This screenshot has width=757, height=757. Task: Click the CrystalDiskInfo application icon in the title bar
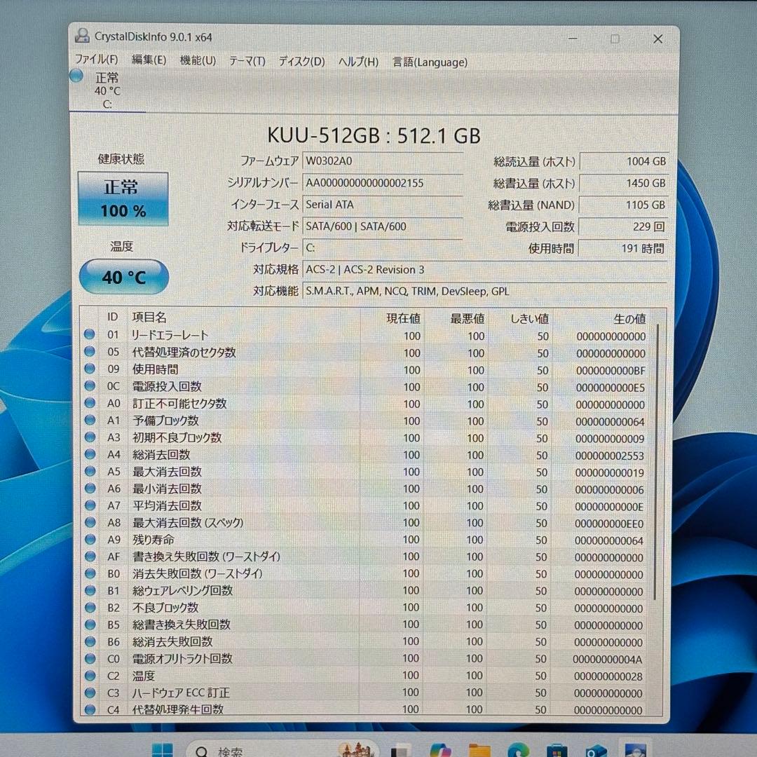tap(84, 36)
